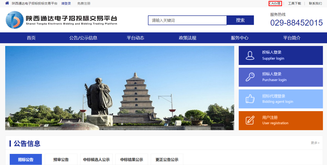Open the 公告/公示信息 menu item
327x165 pixels.
[x=83, y=38]
